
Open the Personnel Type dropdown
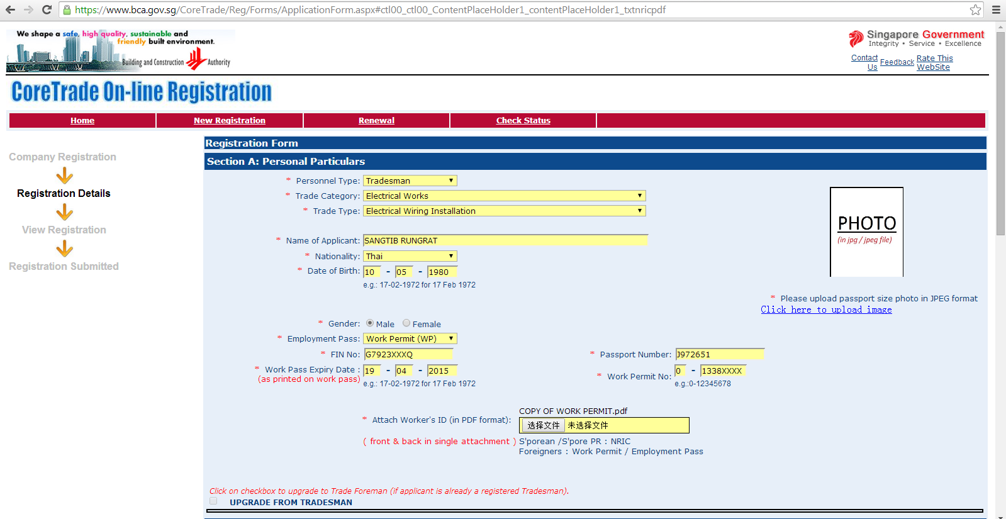tap(410, 181)
